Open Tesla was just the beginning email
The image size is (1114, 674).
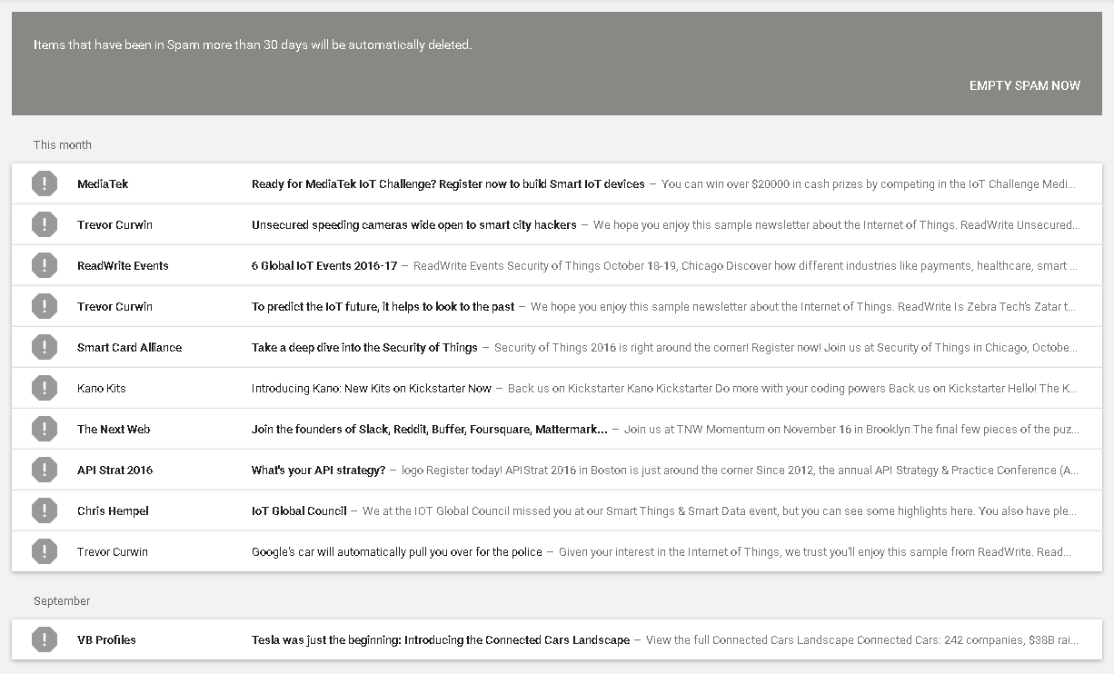441,639
